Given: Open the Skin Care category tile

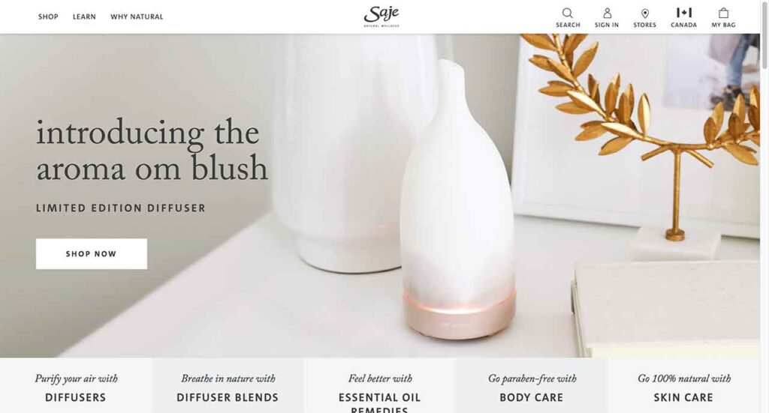Looking at the screenshot, I should pos(683,385).
